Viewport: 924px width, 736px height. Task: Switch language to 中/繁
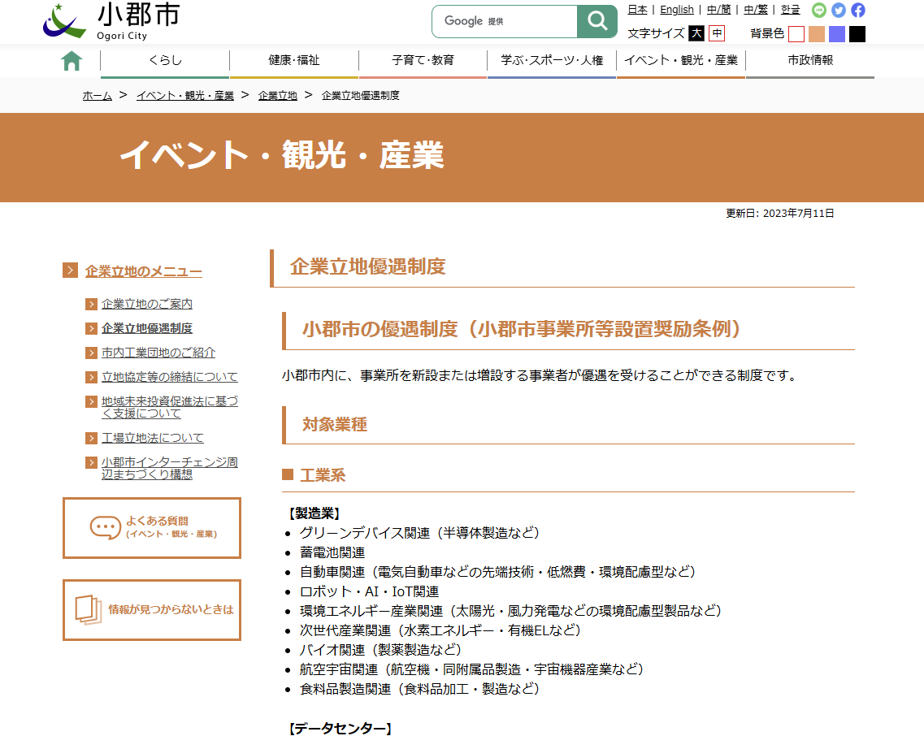tap(756, 10)
